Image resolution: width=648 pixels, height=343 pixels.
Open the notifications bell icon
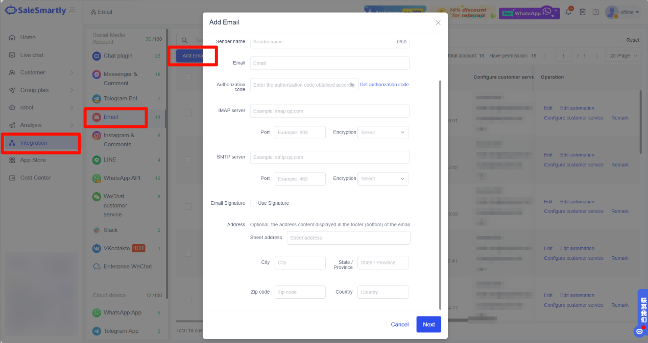point(569,12)
